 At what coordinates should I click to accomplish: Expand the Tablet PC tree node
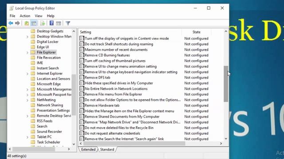coord(28,137)
